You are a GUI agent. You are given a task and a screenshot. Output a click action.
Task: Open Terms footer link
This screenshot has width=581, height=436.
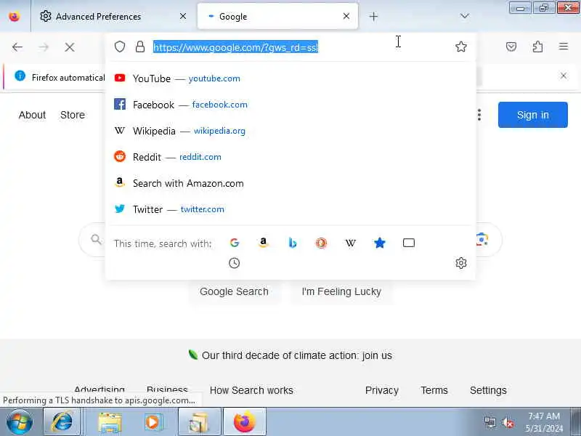[x=434, y=390]
